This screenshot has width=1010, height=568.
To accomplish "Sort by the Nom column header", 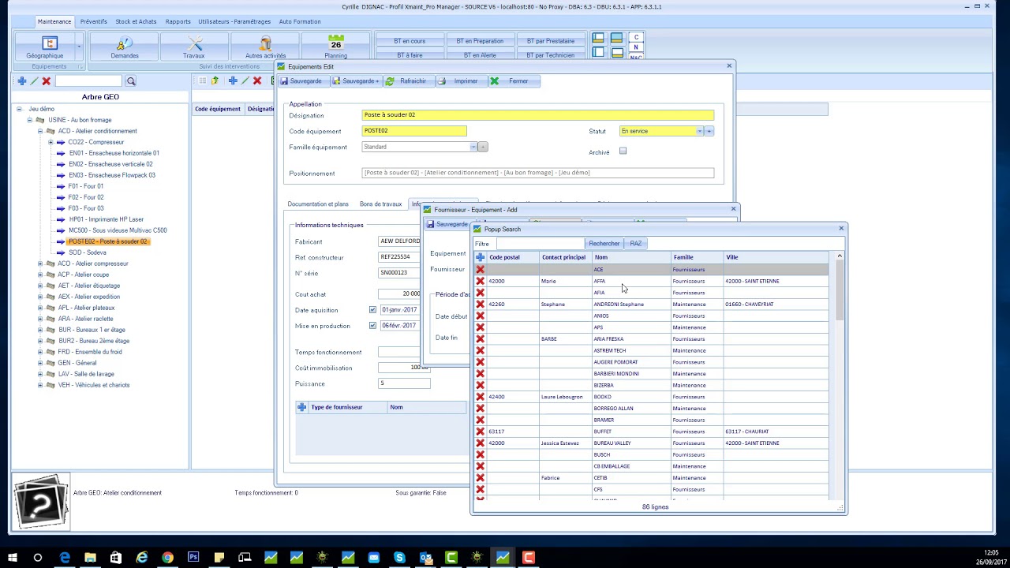I will coord(630,257).
